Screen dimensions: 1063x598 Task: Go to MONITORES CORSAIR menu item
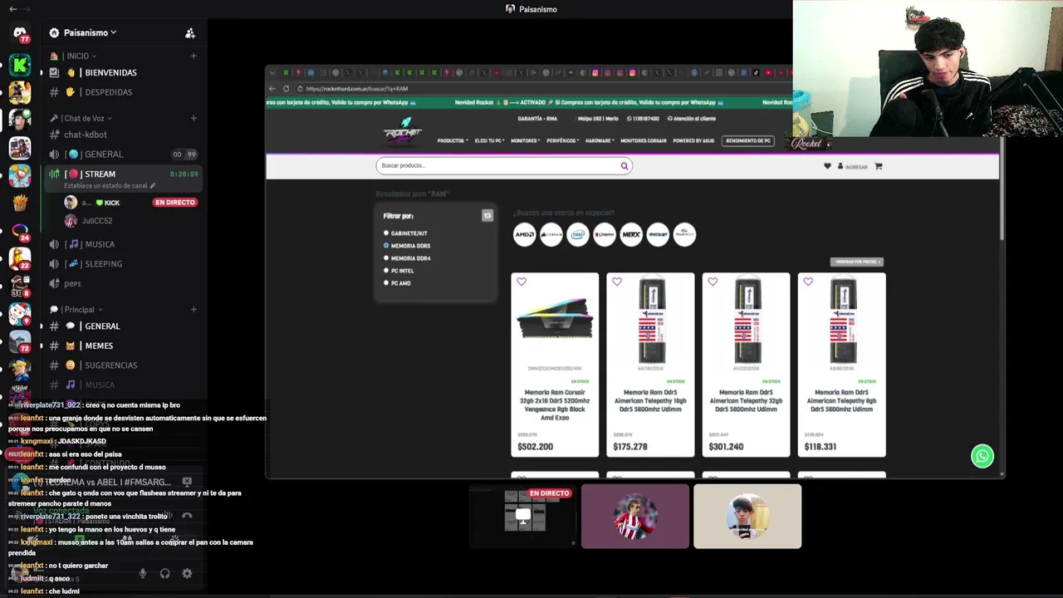click(644, 141)
